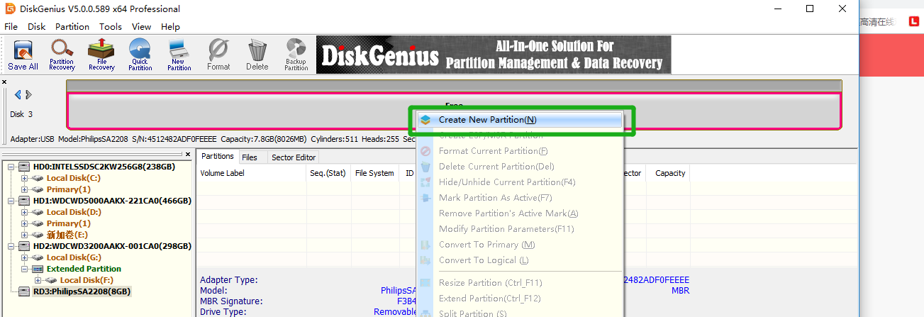Expand Primary(1) node under HD0
This screenshot has width=924, height=317.
point(25,189)
